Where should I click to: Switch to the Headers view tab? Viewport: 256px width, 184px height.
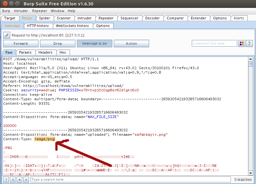(45, 52)
